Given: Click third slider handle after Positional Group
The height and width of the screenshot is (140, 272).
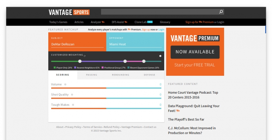Looking at the screenshot, I should (x=144, y=61).
